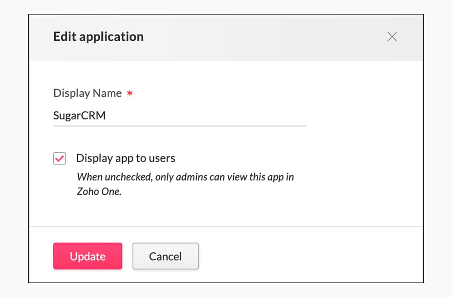This screenshot has height=297, width=452.
Task: Click the Edit application heading
Action: pos(99,37)
